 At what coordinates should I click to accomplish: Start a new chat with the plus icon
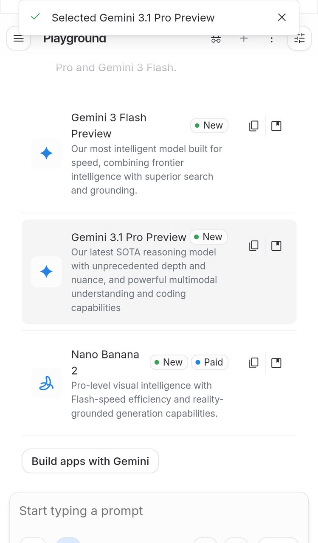tap(244, 38)
